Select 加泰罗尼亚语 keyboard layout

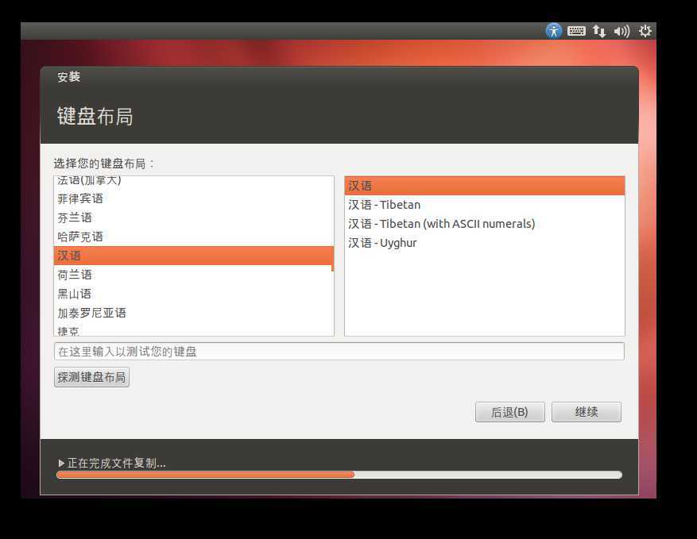pyautogui.click(x=119, y=312)
